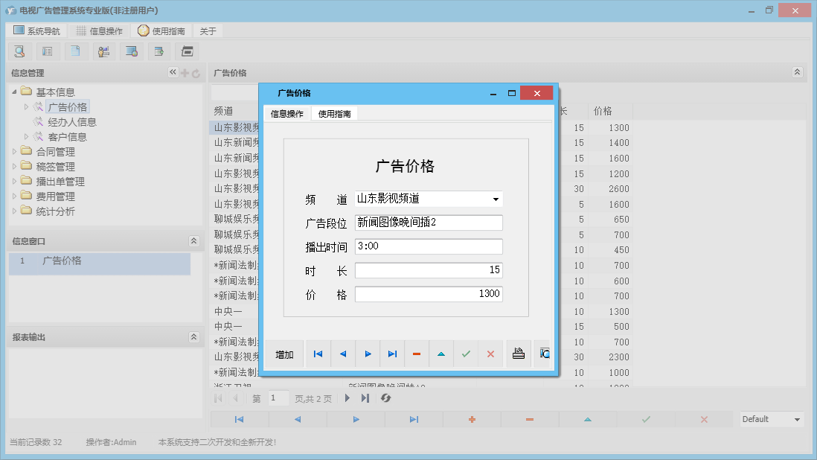Select the report list icon in the toolbar

pyautogui.click(x=48, y=51)
